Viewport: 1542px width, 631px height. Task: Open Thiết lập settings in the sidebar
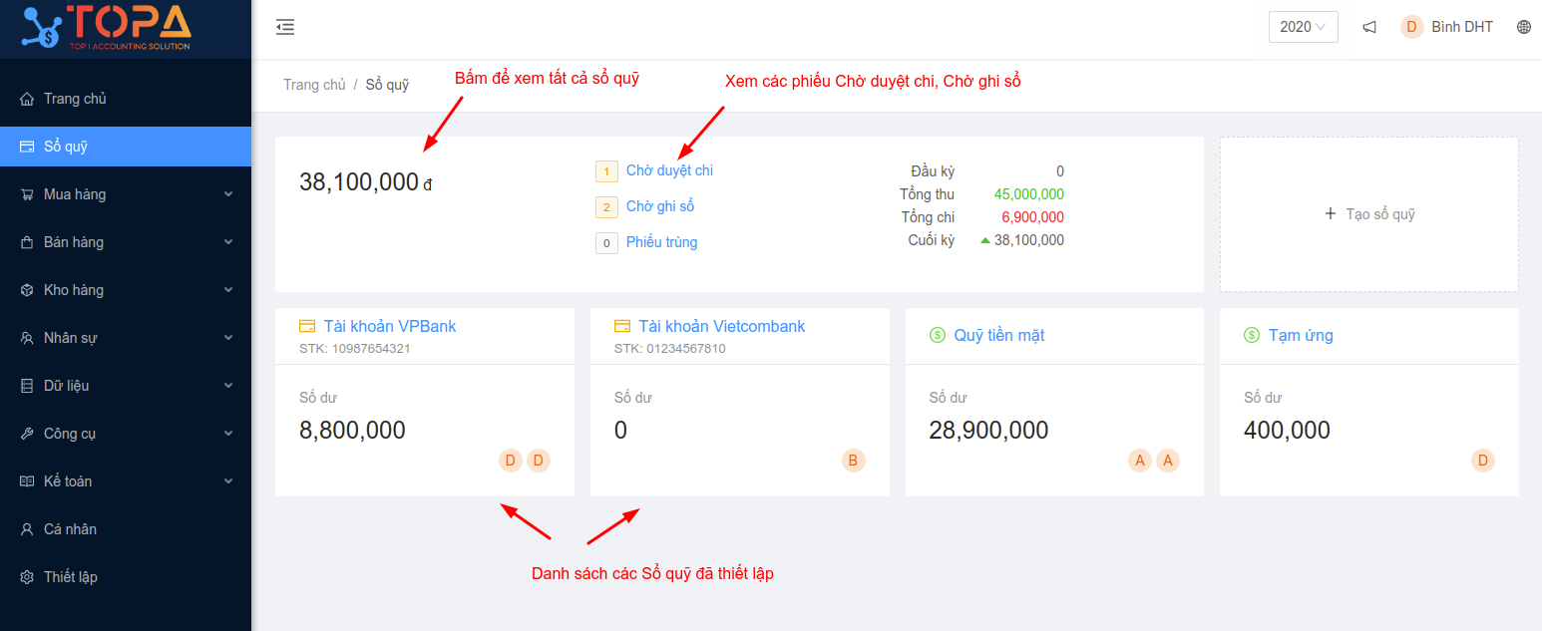tap(70, 577)
